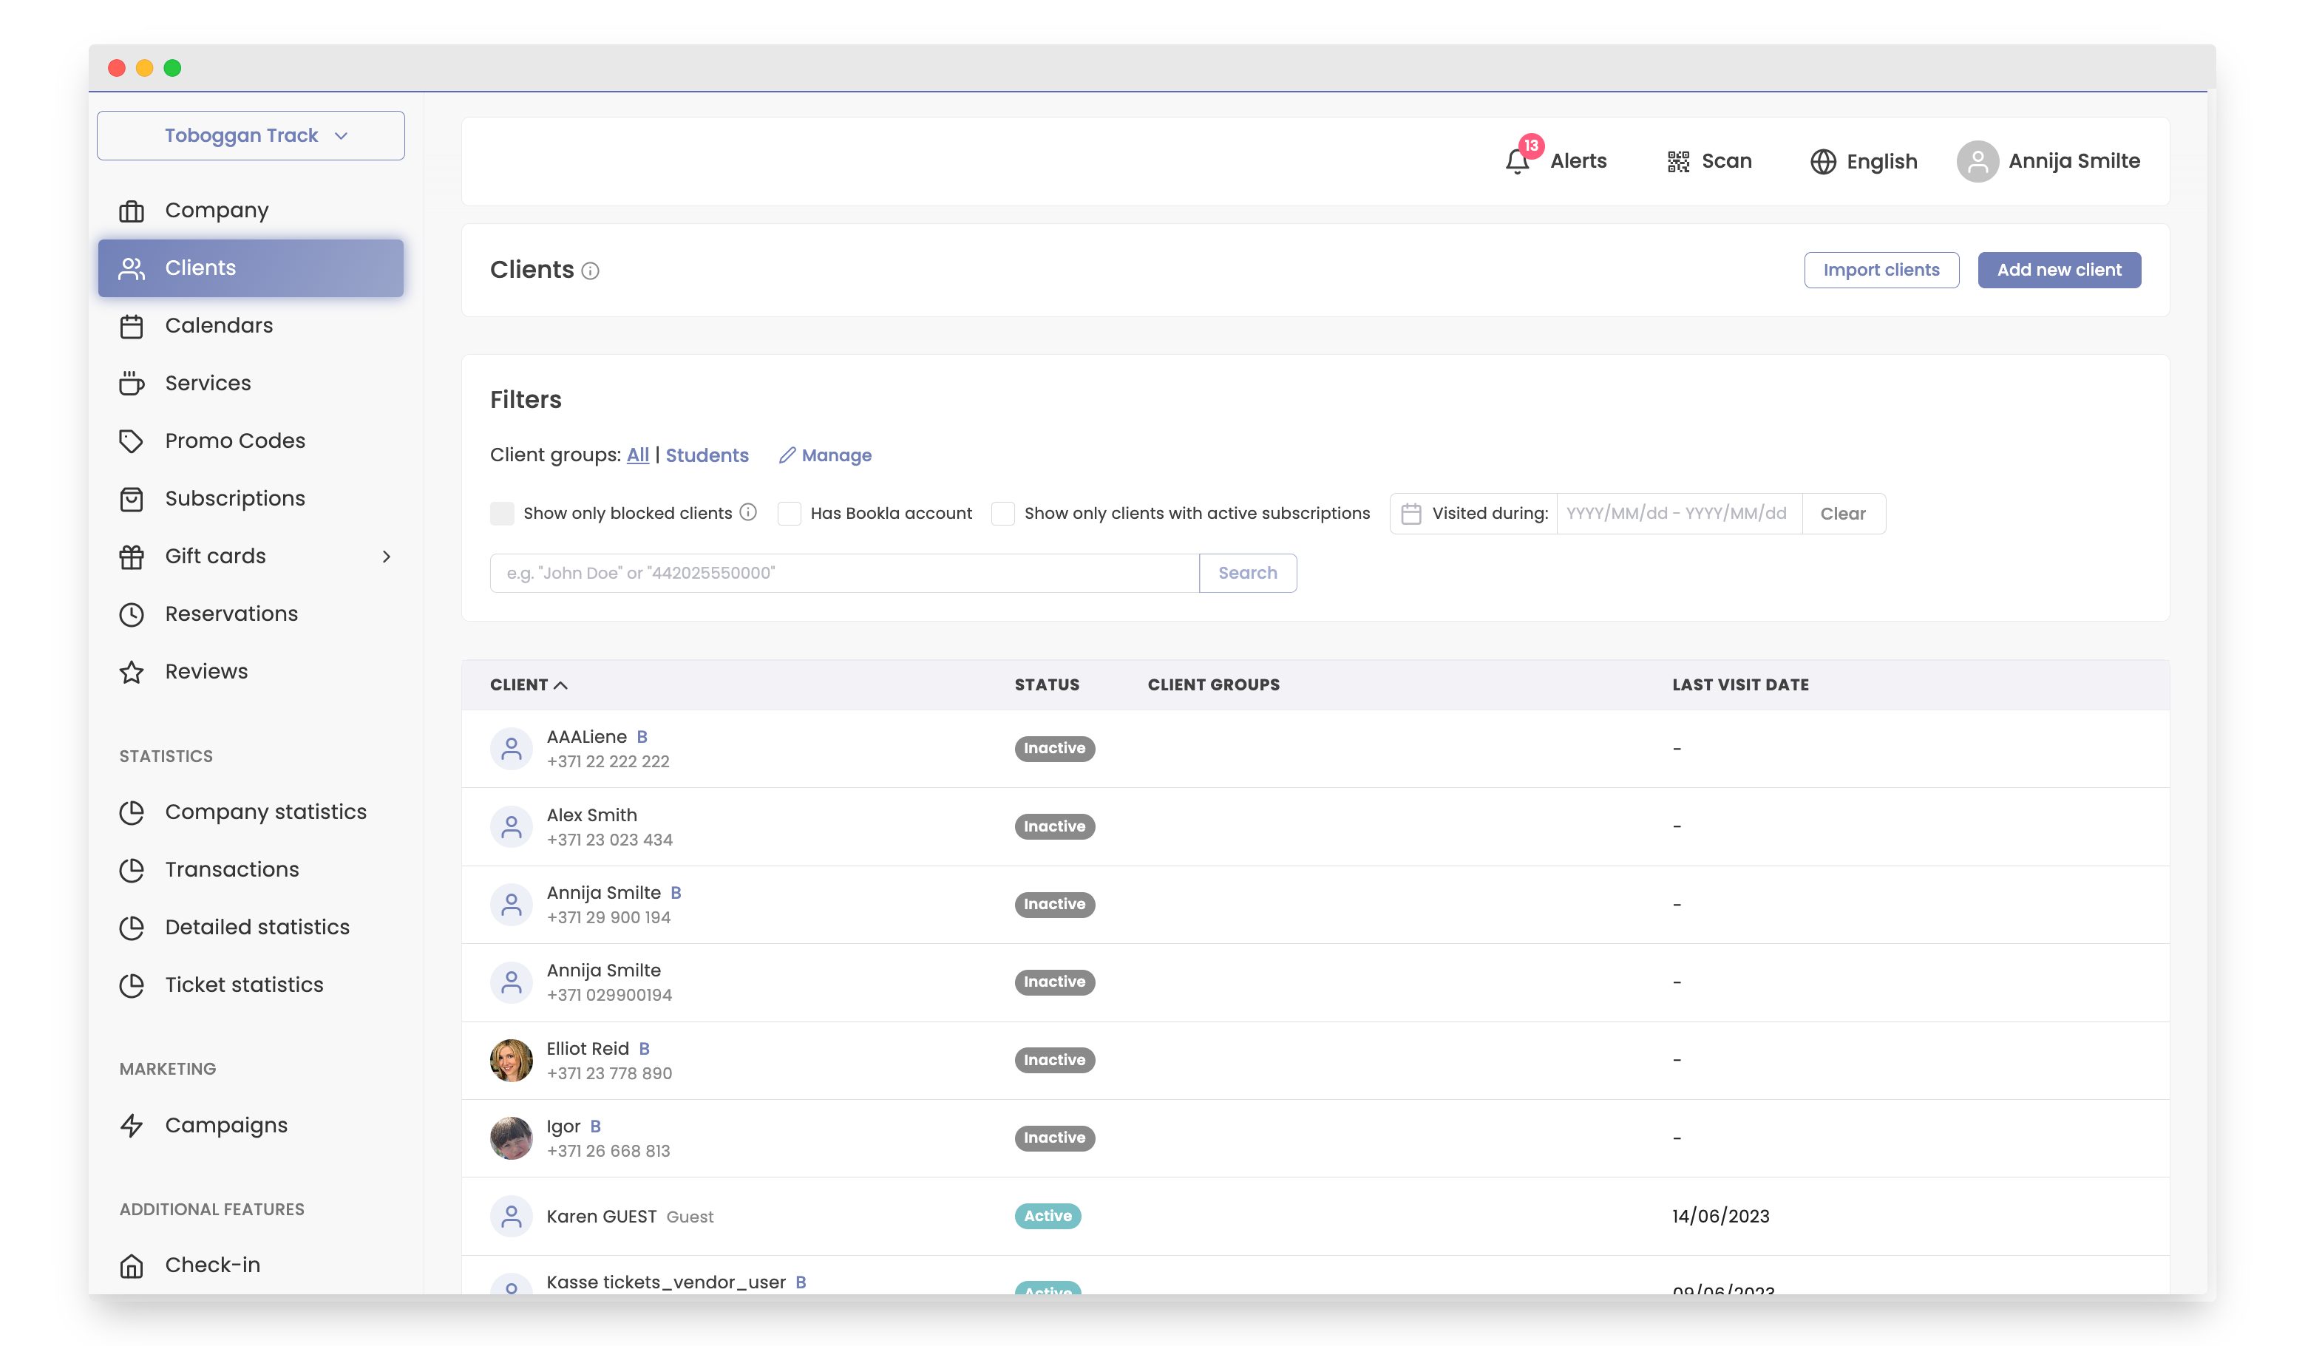Toggle the CLIENT column sort arrow

point(560,685)
